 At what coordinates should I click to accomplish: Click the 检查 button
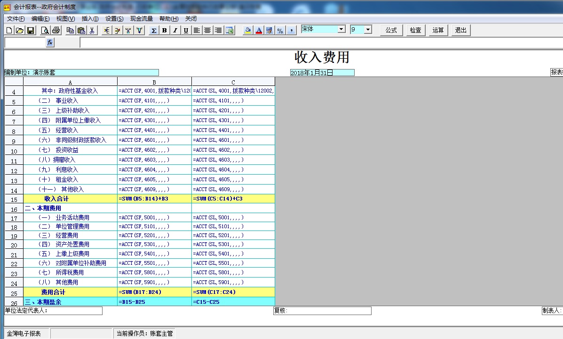tap(415, 30)
